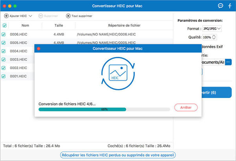Click the Arrêter button

pyautogui.click(x=186, y=107)
